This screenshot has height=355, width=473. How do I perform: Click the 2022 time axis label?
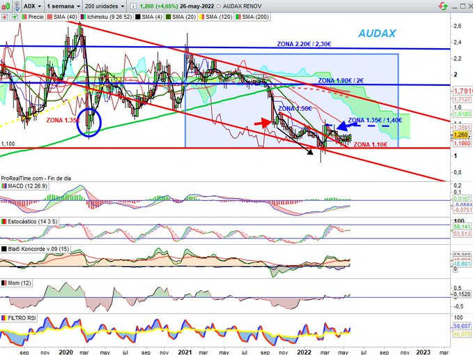coord(304,352)
